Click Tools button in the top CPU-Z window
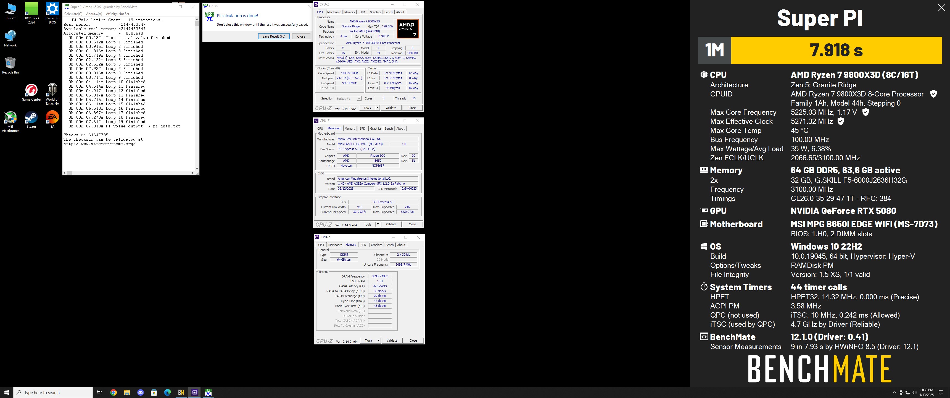 click(367, 108)
